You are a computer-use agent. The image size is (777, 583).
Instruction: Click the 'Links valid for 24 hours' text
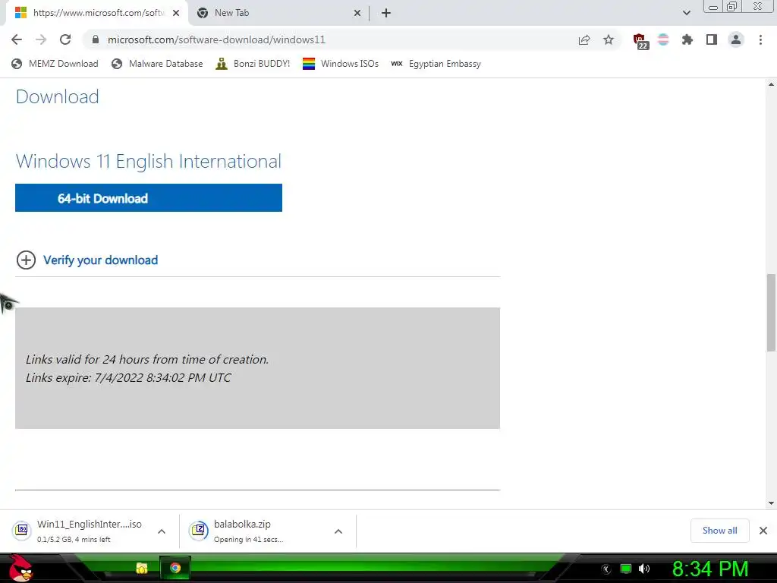[x=147, y=359]
